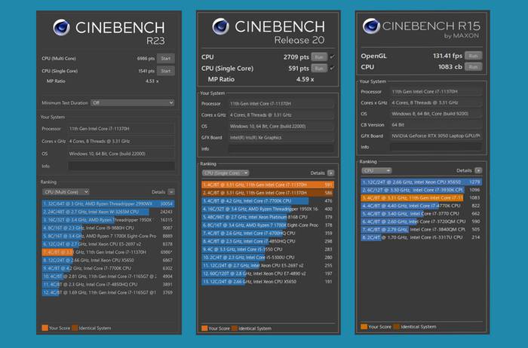Click the Cinebench R23 logo sphere icon
The width and height of the screenshot is (528, 348).
(61, 28)
